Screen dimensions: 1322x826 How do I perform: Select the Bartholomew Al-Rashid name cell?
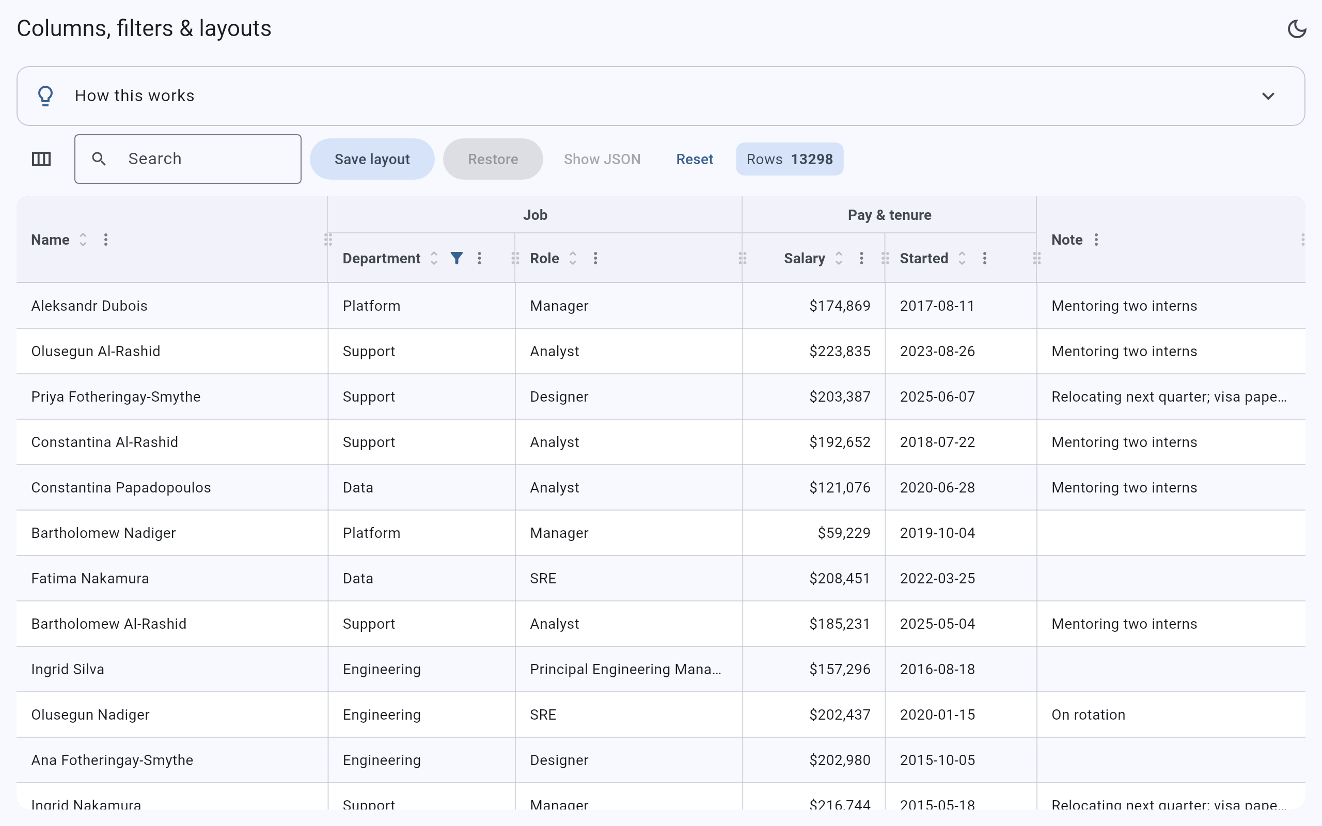(x=172, y=624)
